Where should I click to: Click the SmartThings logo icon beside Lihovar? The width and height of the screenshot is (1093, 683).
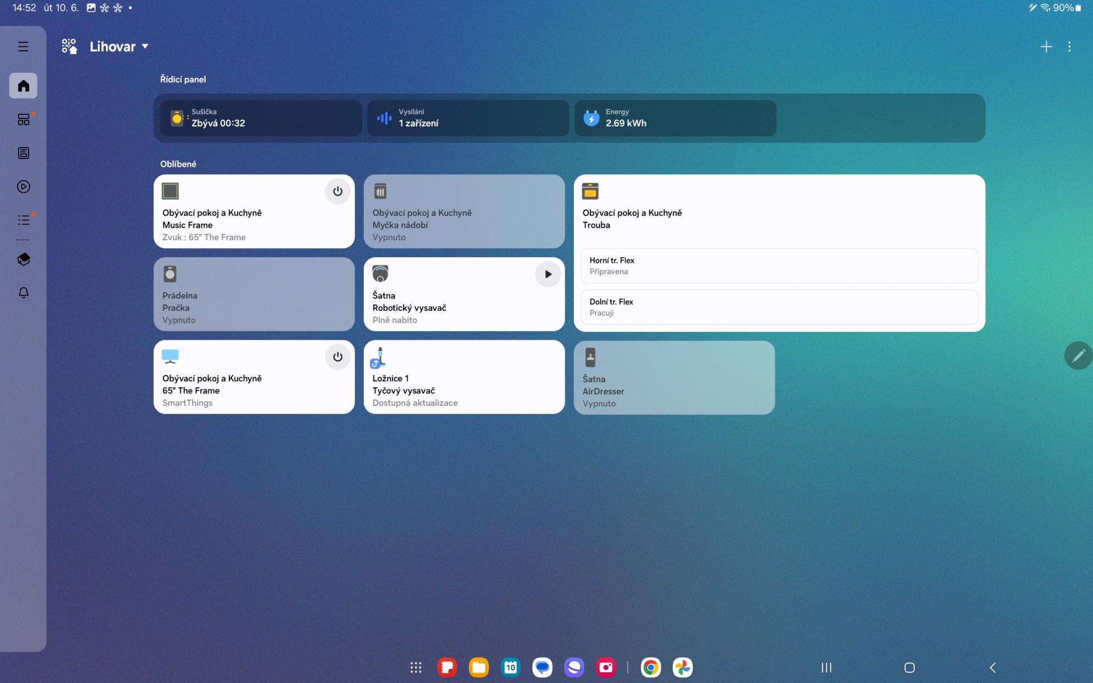(69, 47)
